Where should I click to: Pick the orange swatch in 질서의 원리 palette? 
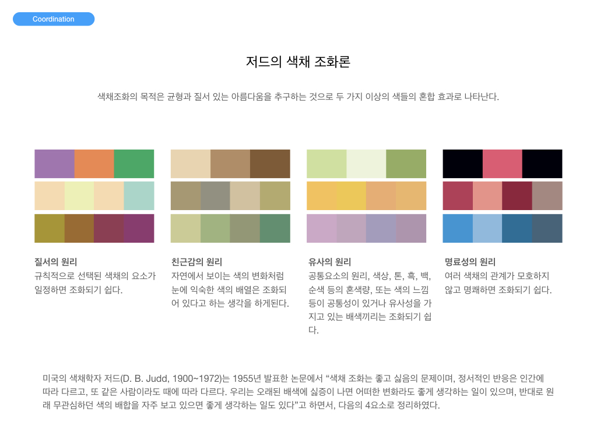point(94,164)
